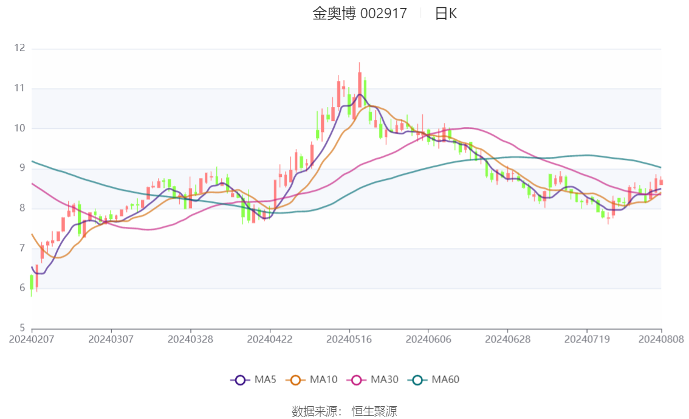Click the 恒生聚源 data source text
Viewport: 689px width, 419px height.
[x=374, y=412]
